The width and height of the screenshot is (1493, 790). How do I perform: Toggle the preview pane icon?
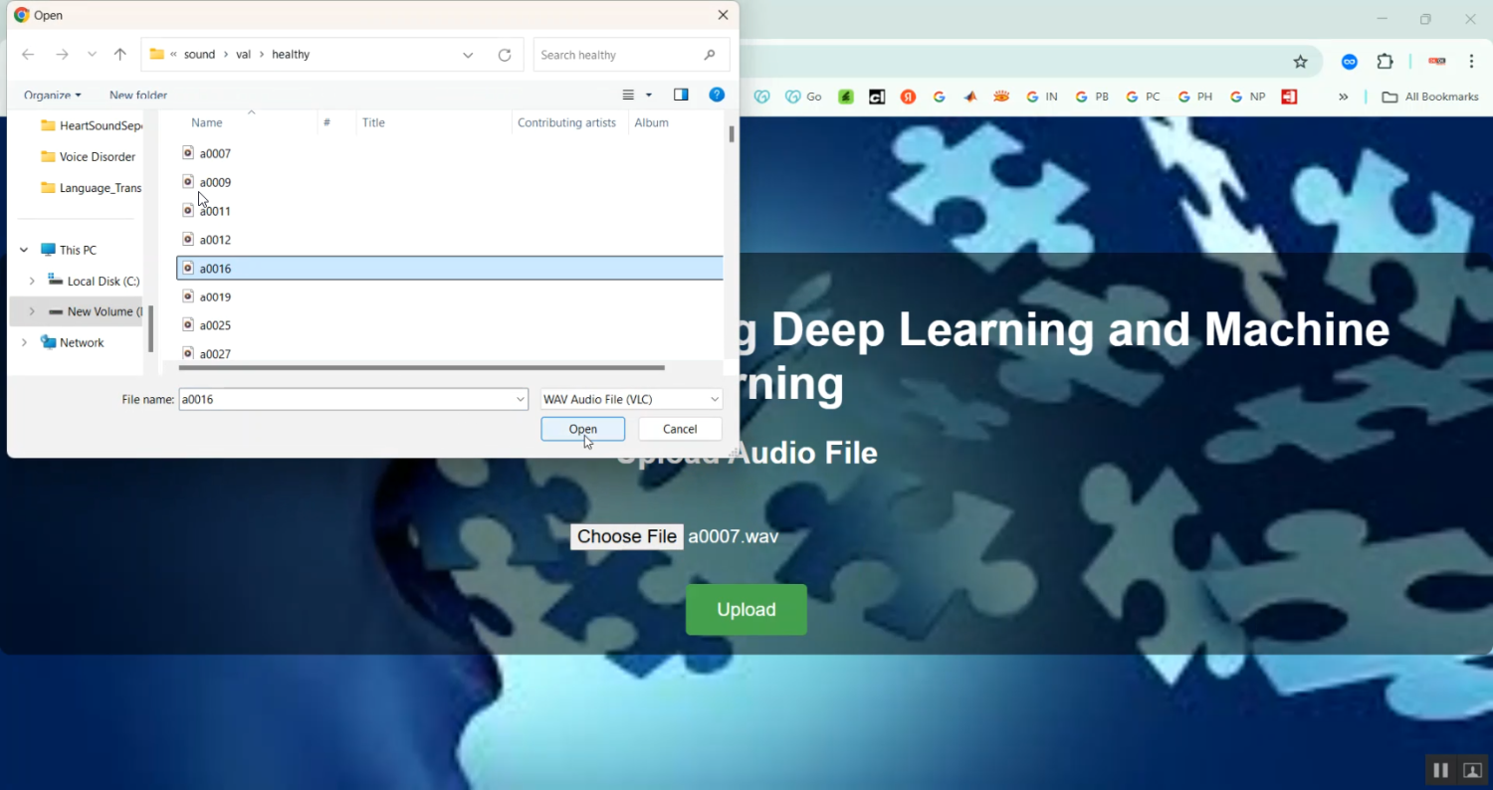(x=681, y=95)
